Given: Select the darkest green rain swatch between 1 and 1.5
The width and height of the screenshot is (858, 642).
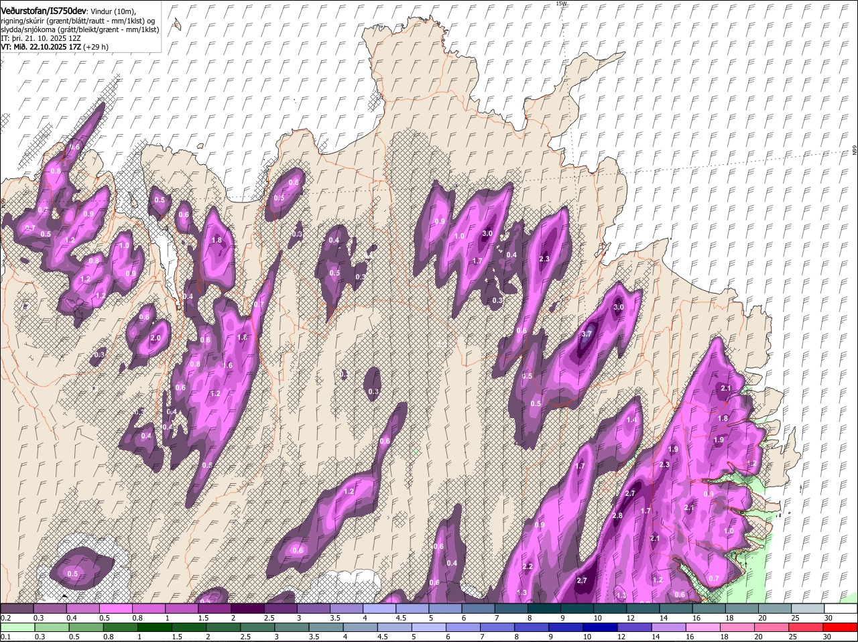Looking at the screenshot, I should point(154,628).
